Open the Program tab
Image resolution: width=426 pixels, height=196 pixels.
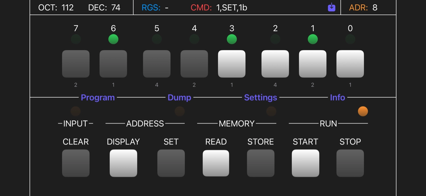98,97
